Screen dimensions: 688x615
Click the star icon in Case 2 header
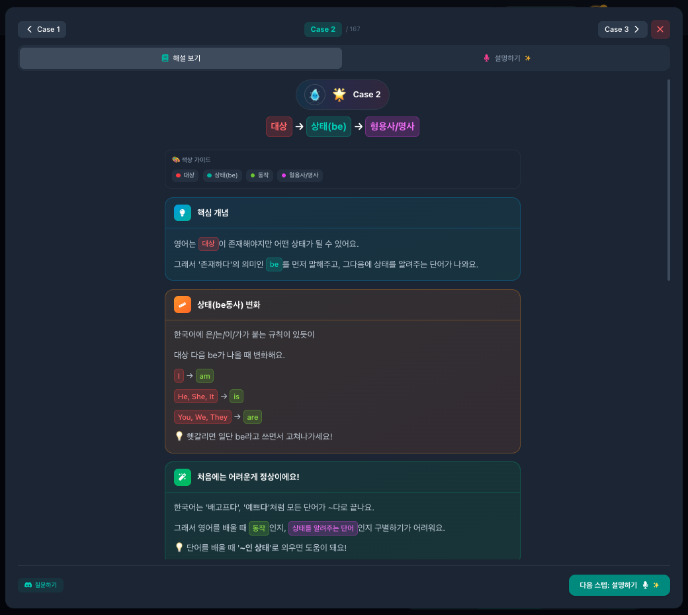pos(339,95)
